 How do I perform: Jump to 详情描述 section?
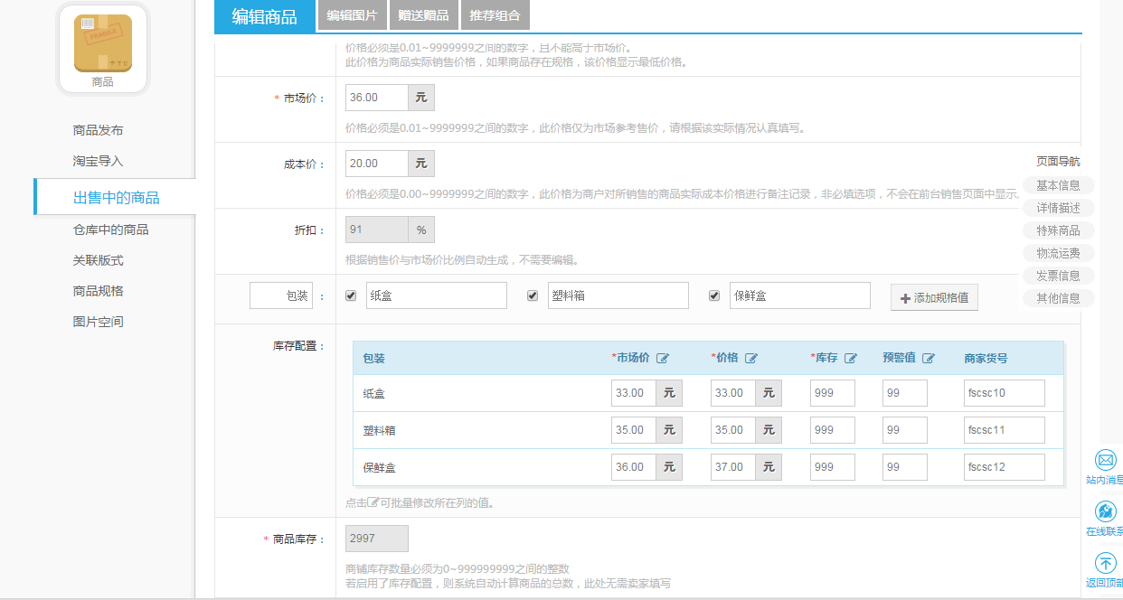coord(1058,208)
